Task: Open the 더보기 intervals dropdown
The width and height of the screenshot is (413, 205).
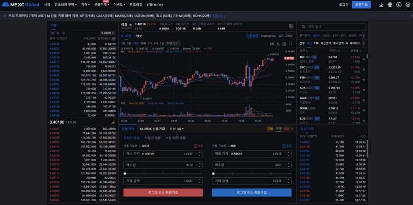Action: pos(173,43)
